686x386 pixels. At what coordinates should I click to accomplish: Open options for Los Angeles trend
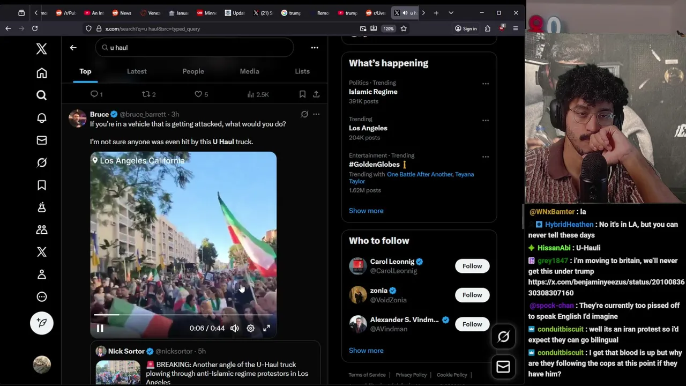[485, 120]
